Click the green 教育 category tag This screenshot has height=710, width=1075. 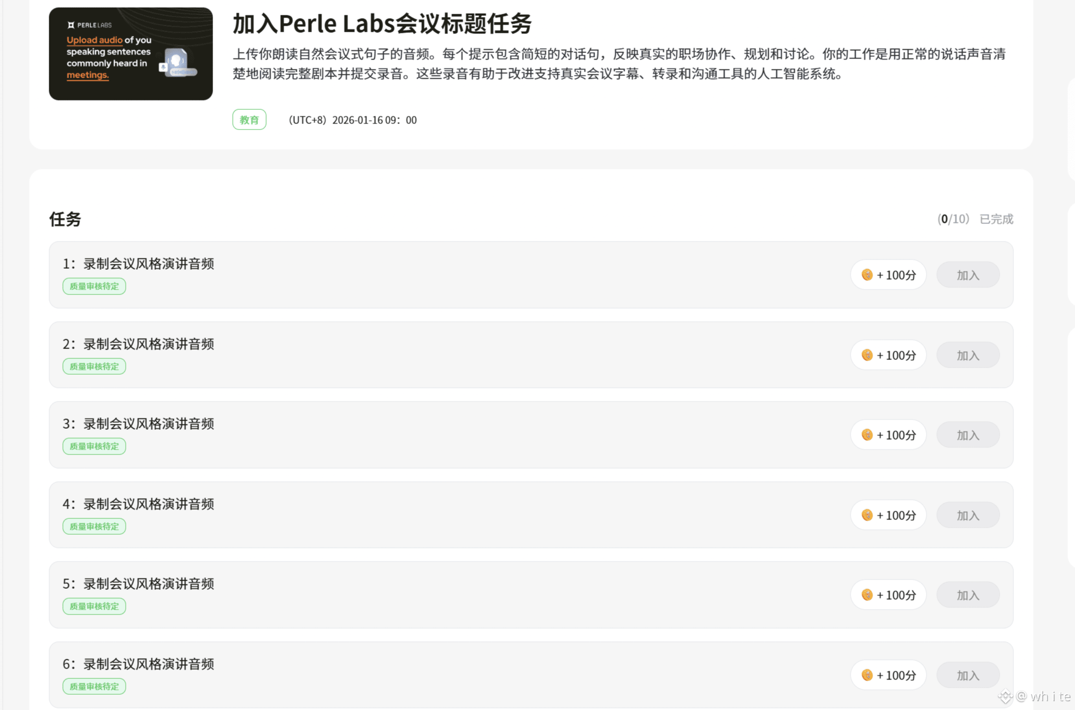coord(249,120)
